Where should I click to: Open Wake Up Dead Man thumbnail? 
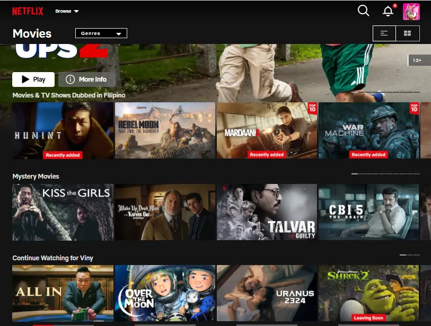point(165,212)
